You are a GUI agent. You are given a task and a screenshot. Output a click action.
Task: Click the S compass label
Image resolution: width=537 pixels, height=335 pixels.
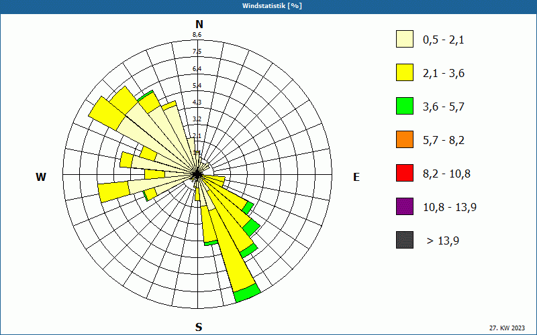tap(199, 327)
